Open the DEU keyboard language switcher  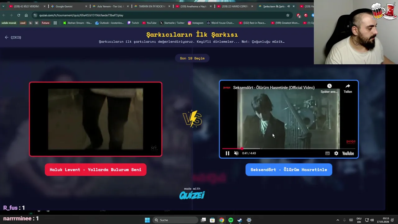click(x=359, y=220)
